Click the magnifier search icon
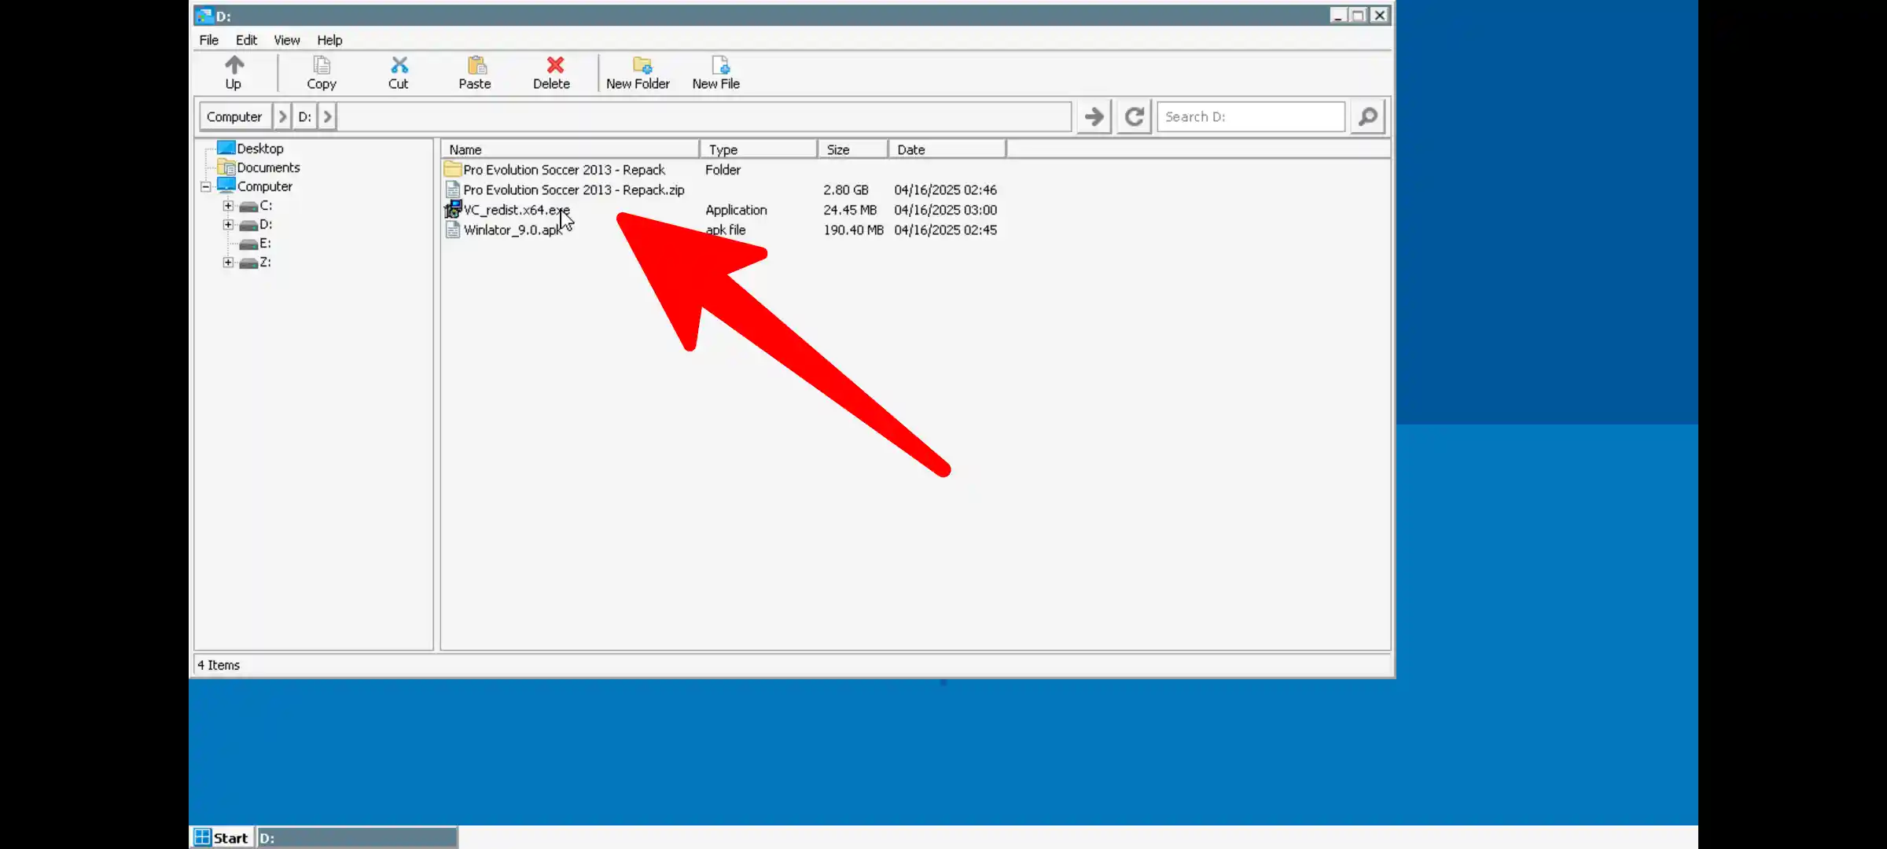The width and height of the screenshot is (1887, 849). pyautogui.click(x=1367, y=116)
